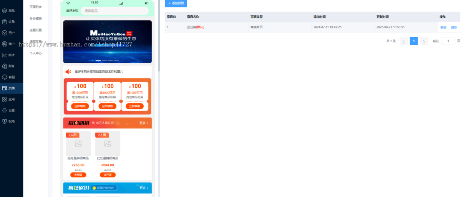Viewport: 461px width, 197px height.
Task: Select 底部菜单 in the submenu
Action: pos(36,41)
